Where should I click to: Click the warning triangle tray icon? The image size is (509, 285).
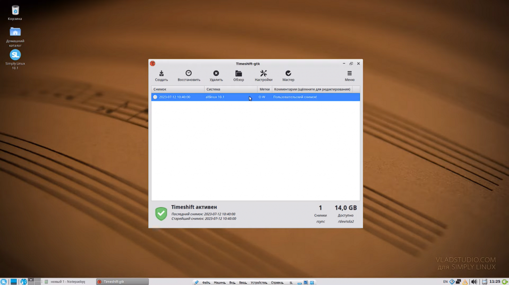[x=465, y=282]
